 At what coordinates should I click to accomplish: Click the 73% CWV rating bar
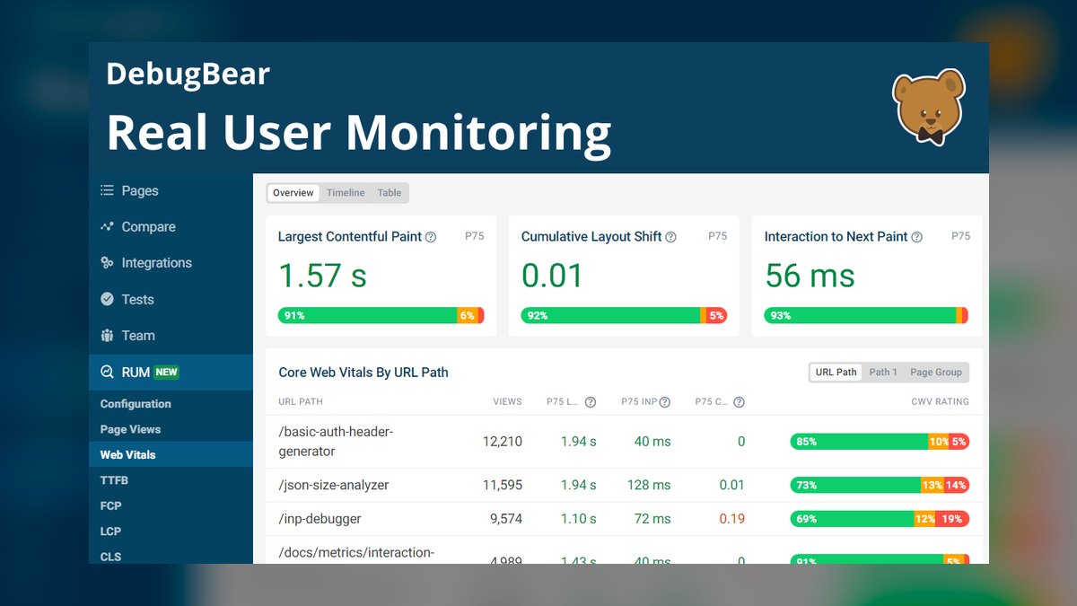[880, 485]
